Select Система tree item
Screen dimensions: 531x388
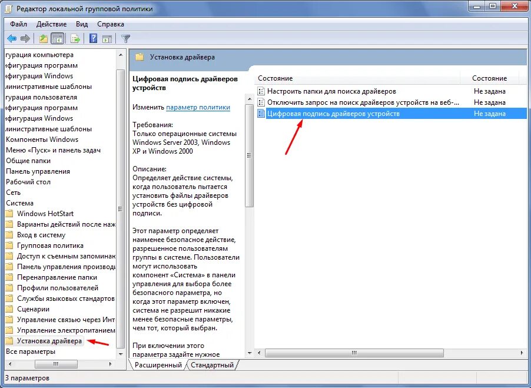click(x=19, y=203)
